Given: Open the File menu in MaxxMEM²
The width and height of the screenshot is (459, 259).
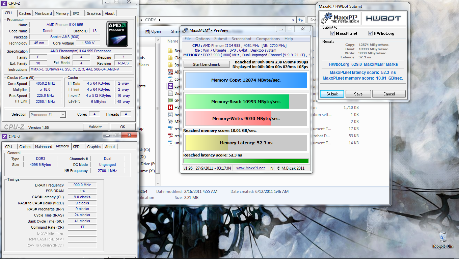Looking at the screenshot, I should (188, 39).
